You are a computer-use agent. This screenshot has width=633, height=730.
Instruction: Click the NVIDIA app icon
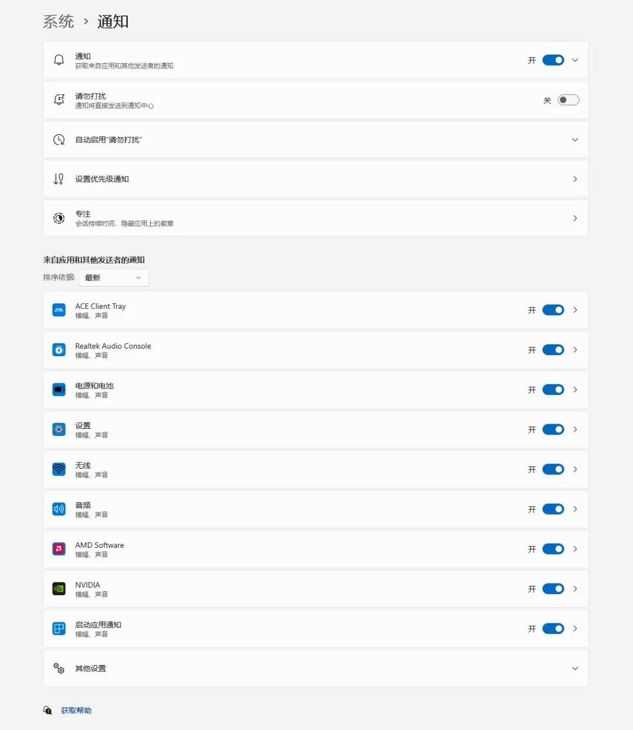[59, 589]
